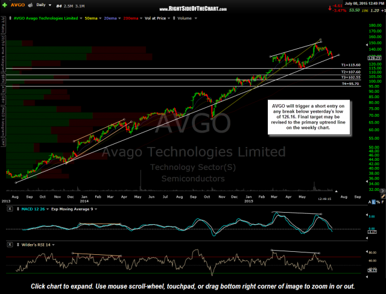This screenshot has width=386, height=294.
Task: Click the upper scale arrow of RSI pane
Action: (367, 251)
